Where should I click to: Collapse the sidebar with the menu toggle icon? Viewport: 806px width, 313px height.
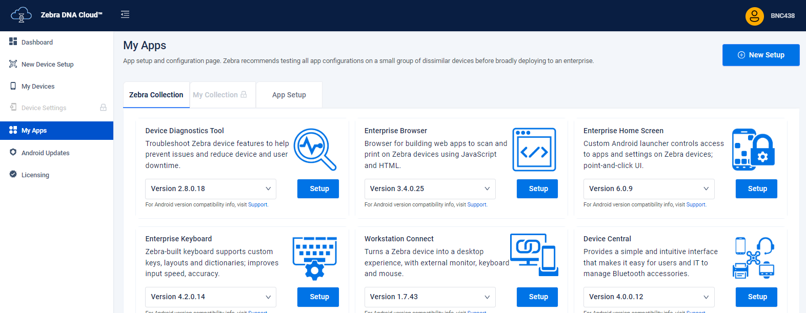point(125,14)
